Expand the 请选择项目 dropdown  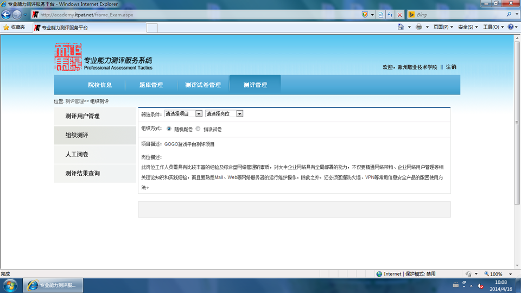(x=183, y=113)
